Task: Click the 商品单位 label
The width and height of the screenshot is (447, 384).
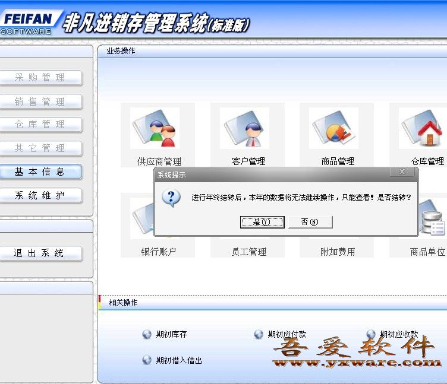Action: tap(427, 252)
